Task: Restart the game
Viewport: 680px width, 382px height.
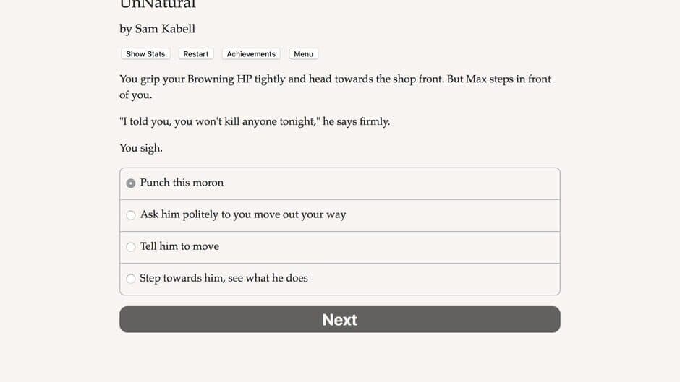Action: coord(195,54)
